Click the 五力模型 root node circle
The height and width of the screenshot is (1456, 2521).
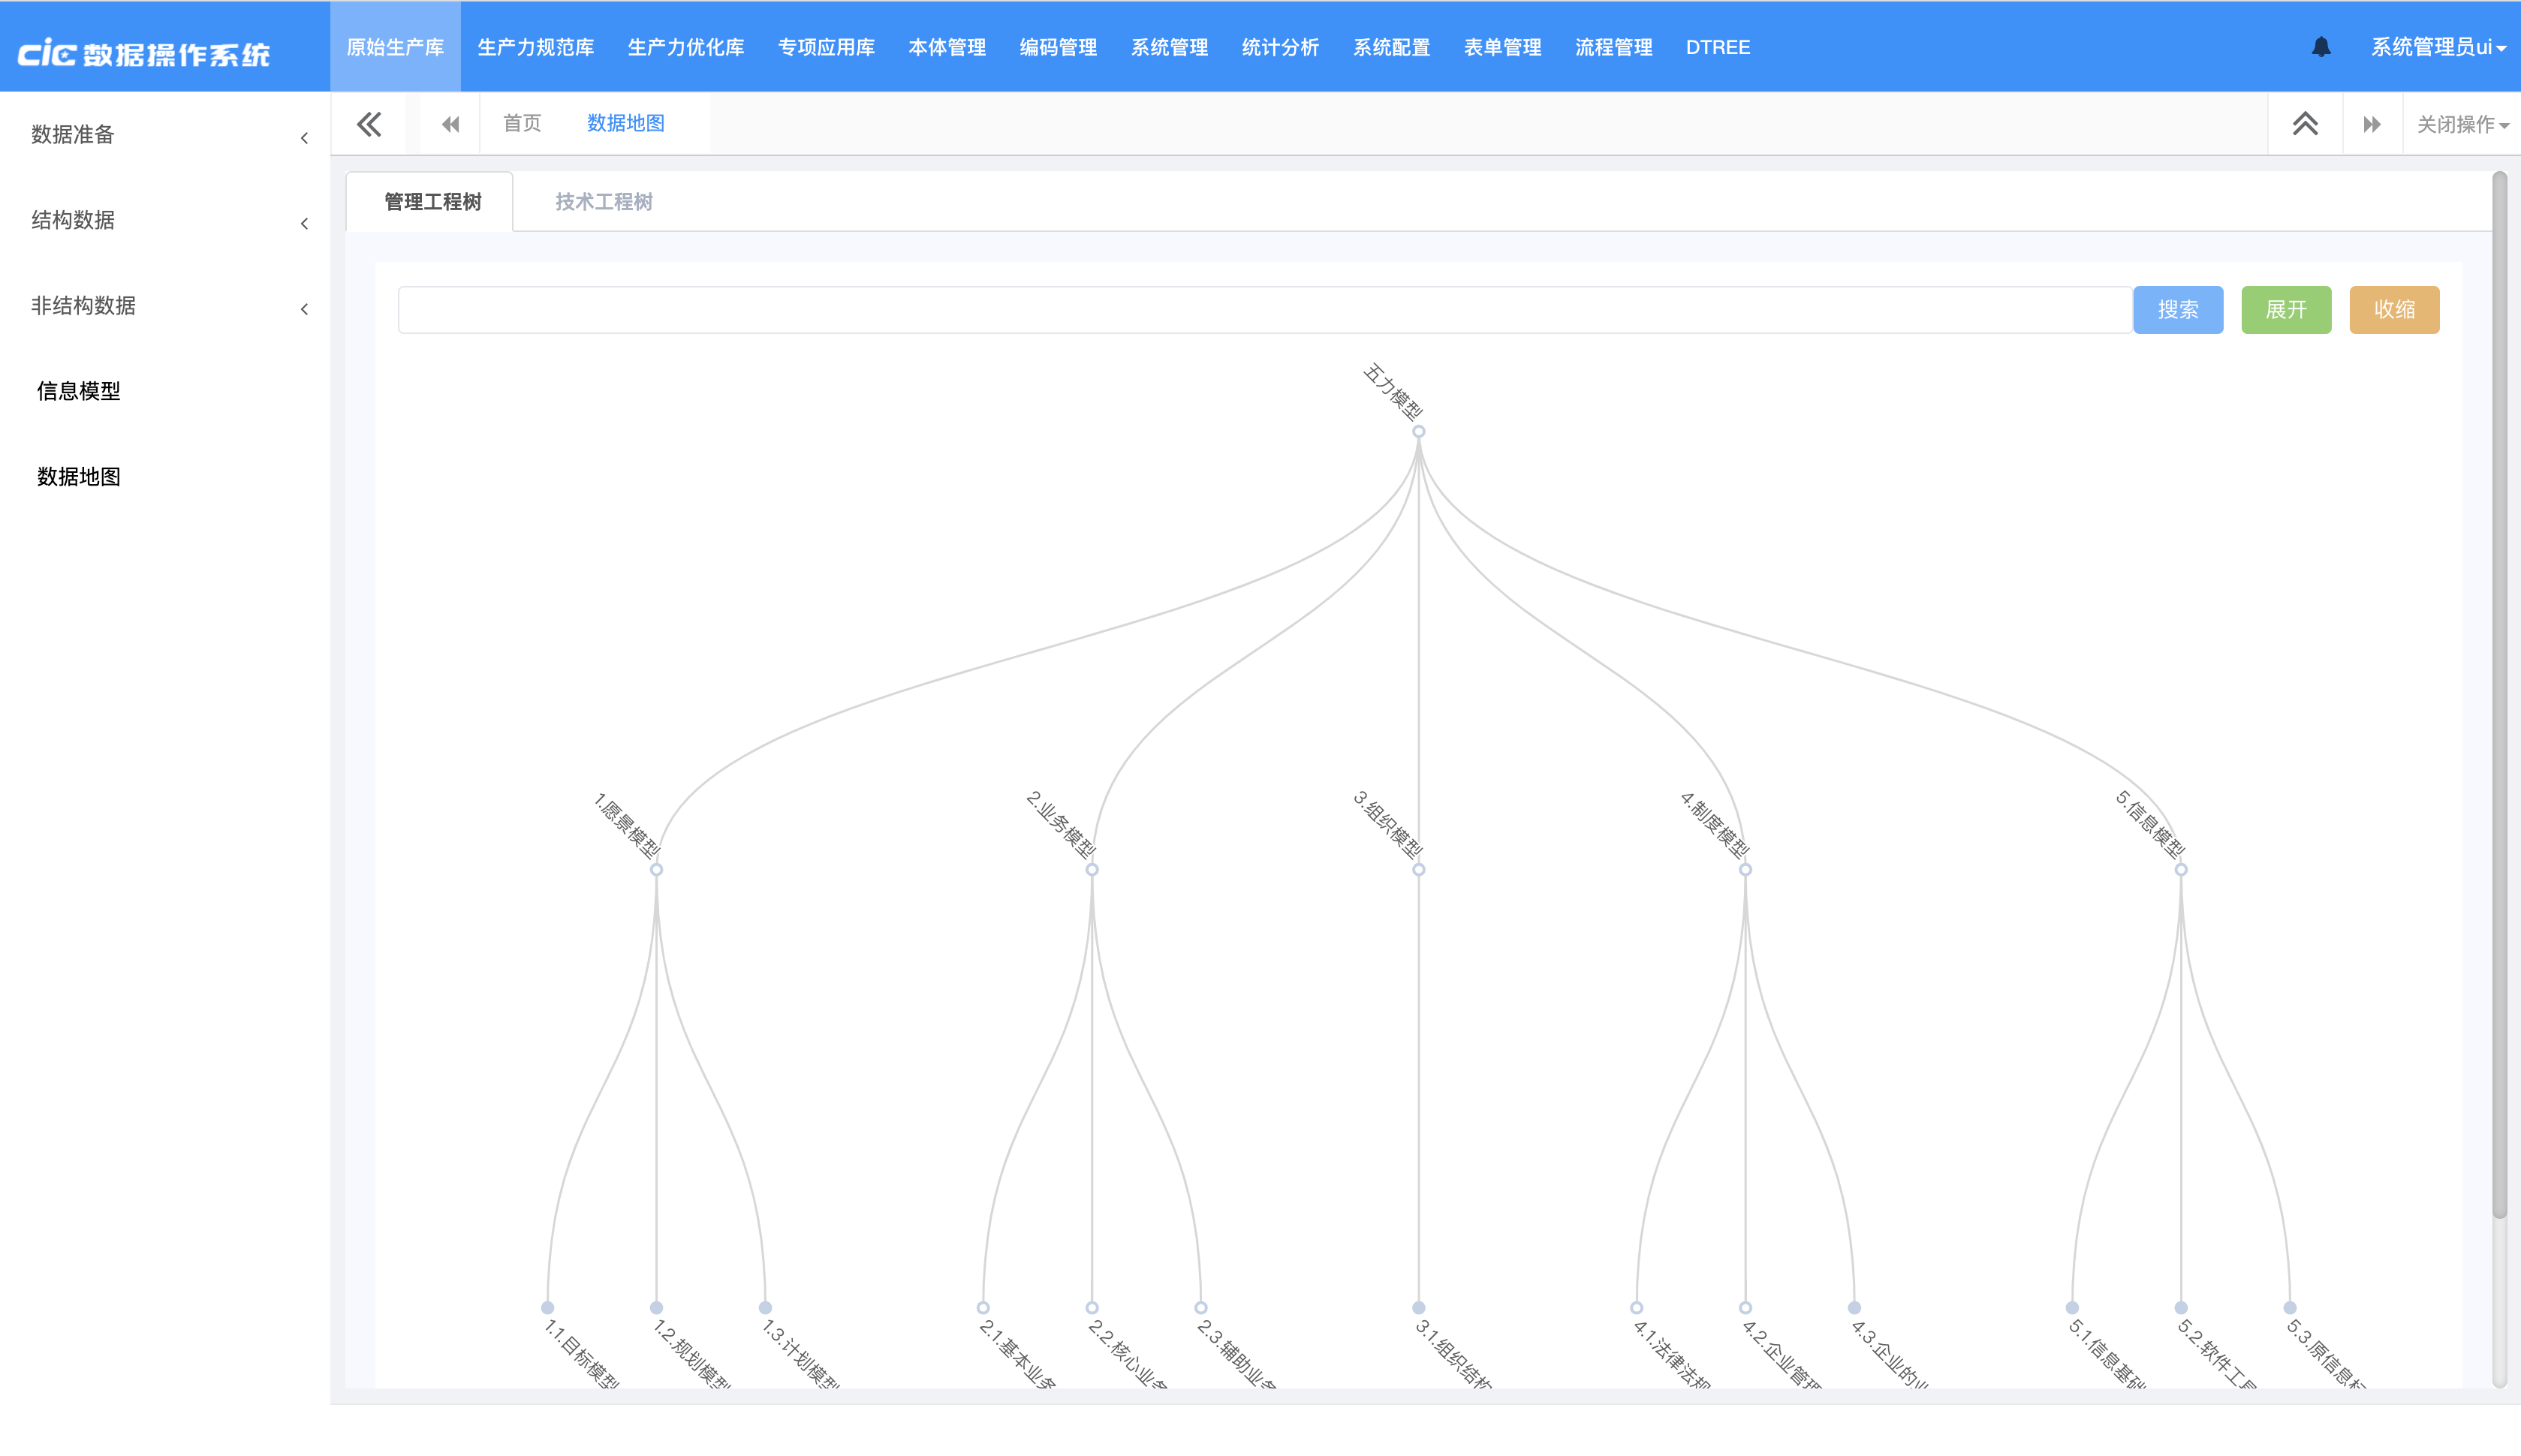tap(1418, 432)
